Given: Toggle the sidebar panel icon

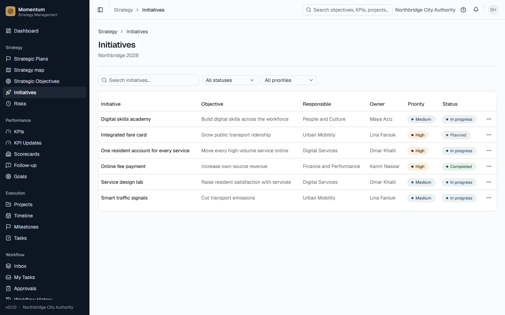Looking at the screenshot, I should tap(100, 10).
